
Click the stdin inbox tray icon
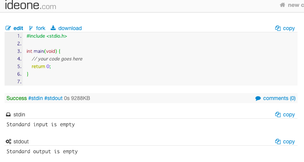[x=9, y=114]
